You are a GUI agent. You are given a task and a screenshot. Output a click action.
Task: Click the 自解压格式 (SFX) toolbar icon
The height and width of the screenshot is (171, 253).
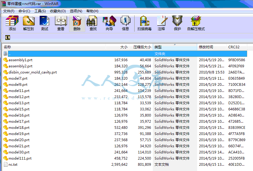click(x=196, y=21)
